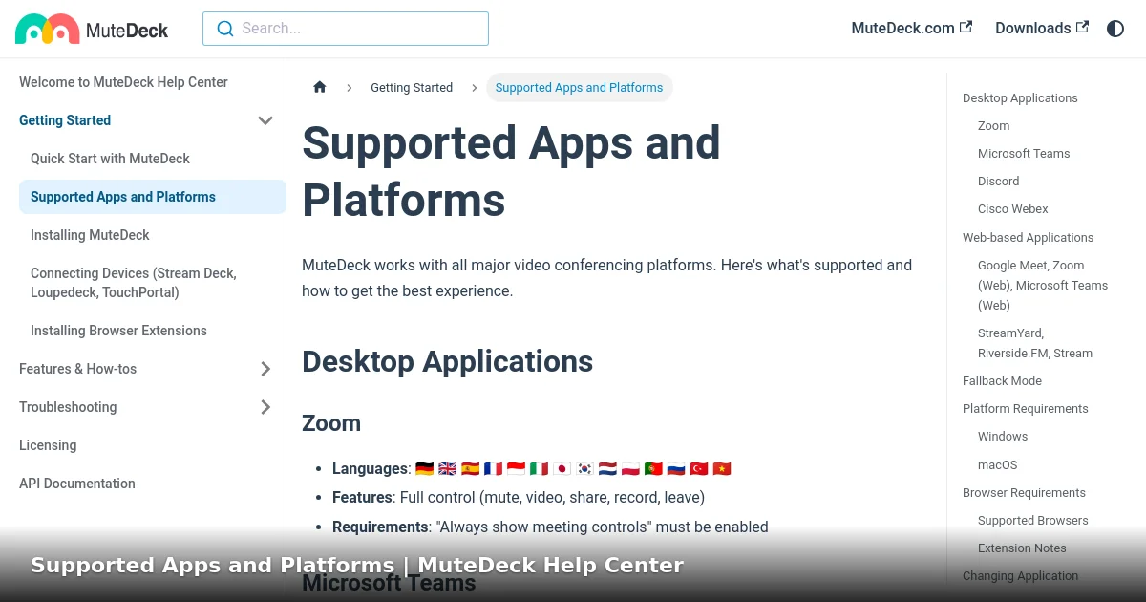Screen dimensions: 1146x602
Task: Click the MuteDeck logo icon
Action: [48, 29]
